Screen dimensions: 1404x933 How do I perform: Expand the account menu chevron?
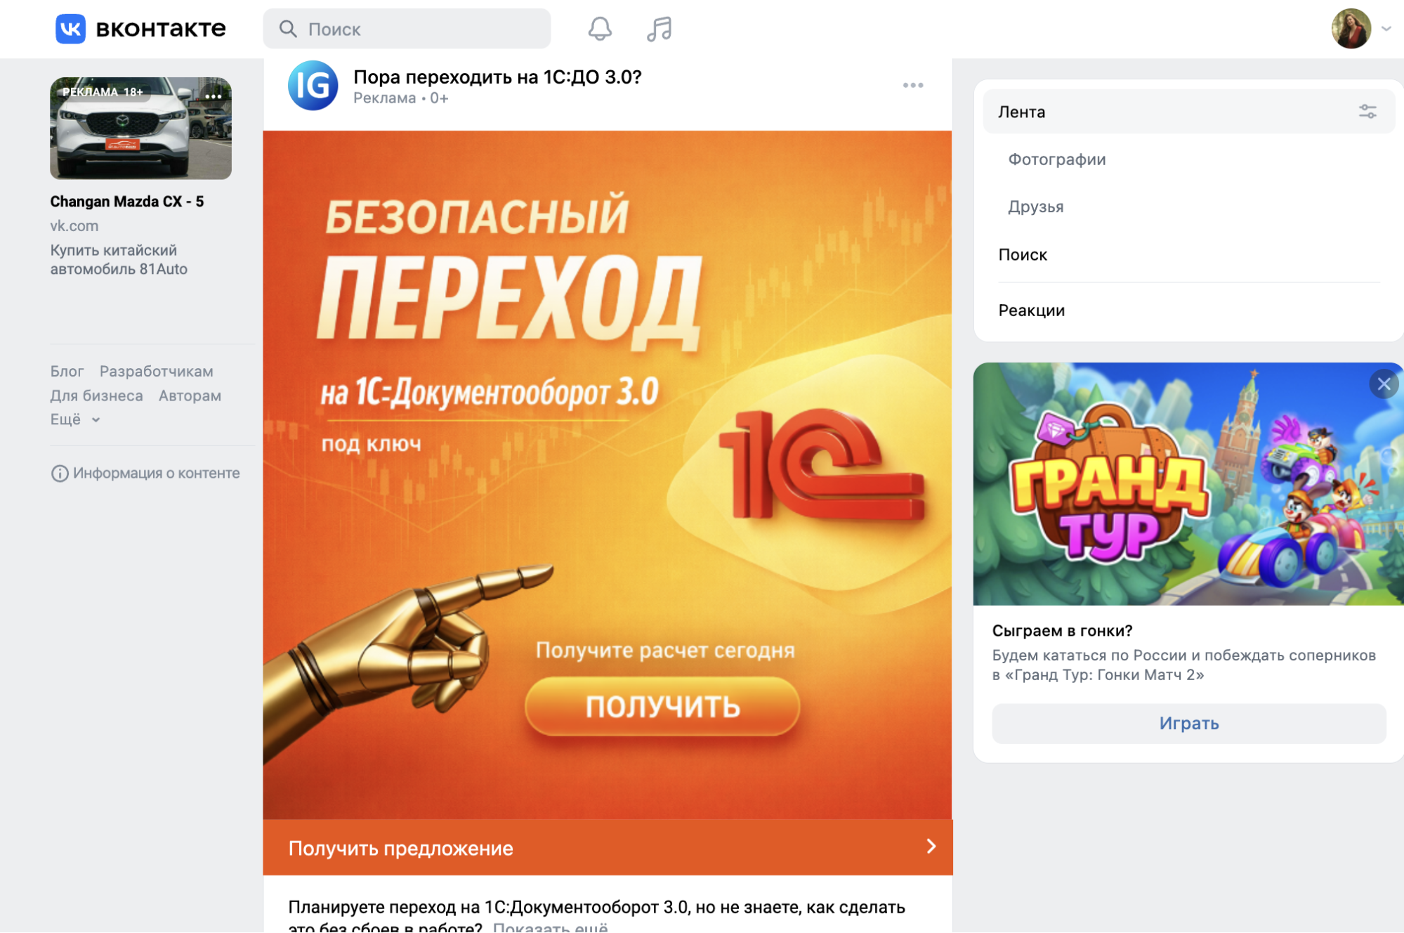(1386, 29)
